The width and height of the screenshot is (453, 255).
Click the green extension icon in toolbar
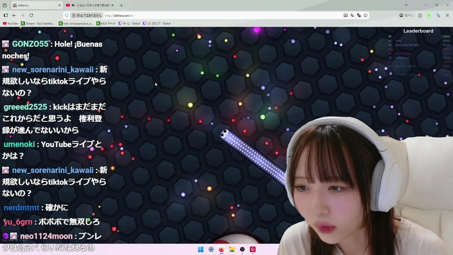pyautogui.click(x=429, y=15)
